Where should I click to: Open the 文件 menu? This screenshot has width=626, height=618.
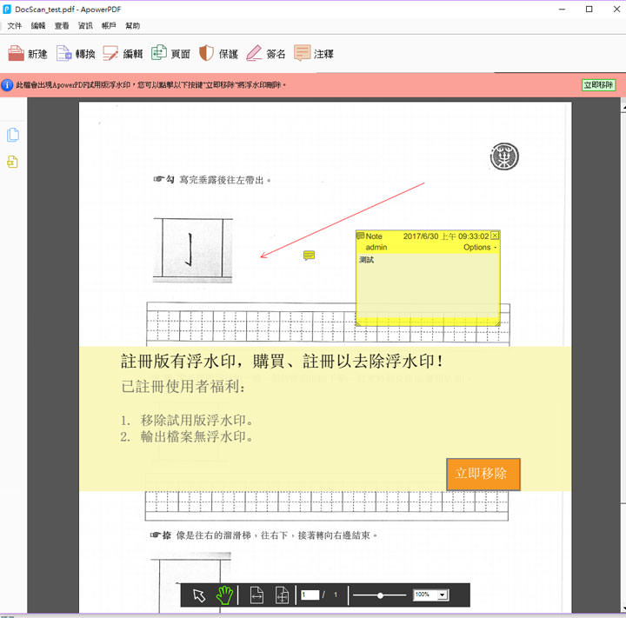click(15, 26)
